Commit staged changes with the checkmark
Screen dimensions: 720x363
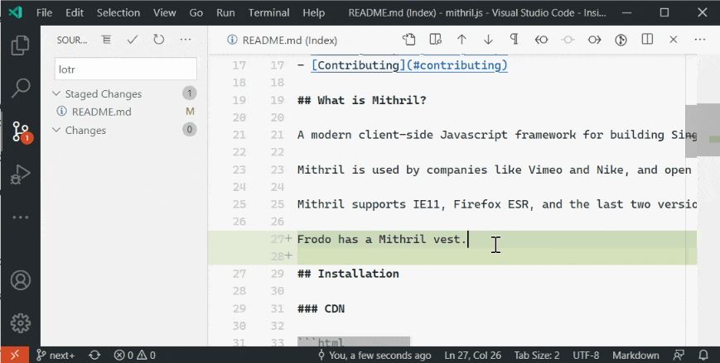pyautogui.click(x=133, y=40)
